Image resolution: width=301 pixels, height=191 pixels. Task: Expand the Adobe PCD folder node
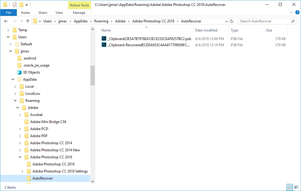[x=20, y=129]
